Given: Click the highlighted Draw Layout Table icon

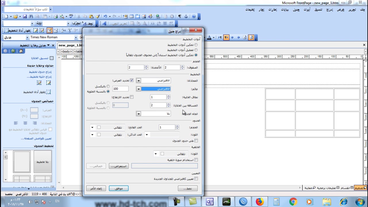Looking at the screenshot, I should click(49, 30).
